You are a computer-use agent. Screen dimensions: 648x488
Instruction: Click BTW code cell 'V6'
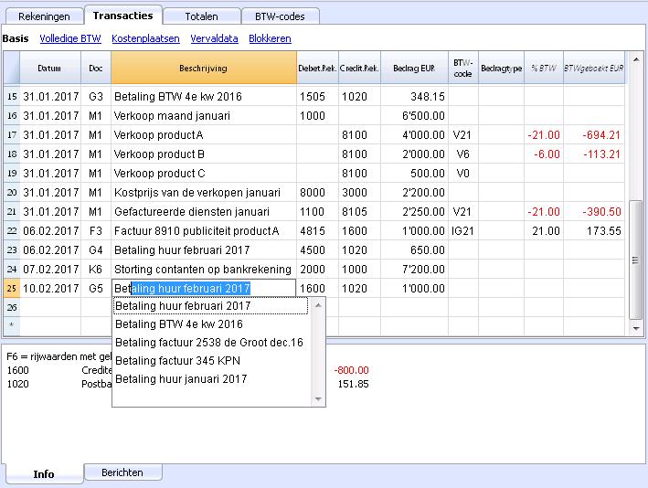pos(463,154)
